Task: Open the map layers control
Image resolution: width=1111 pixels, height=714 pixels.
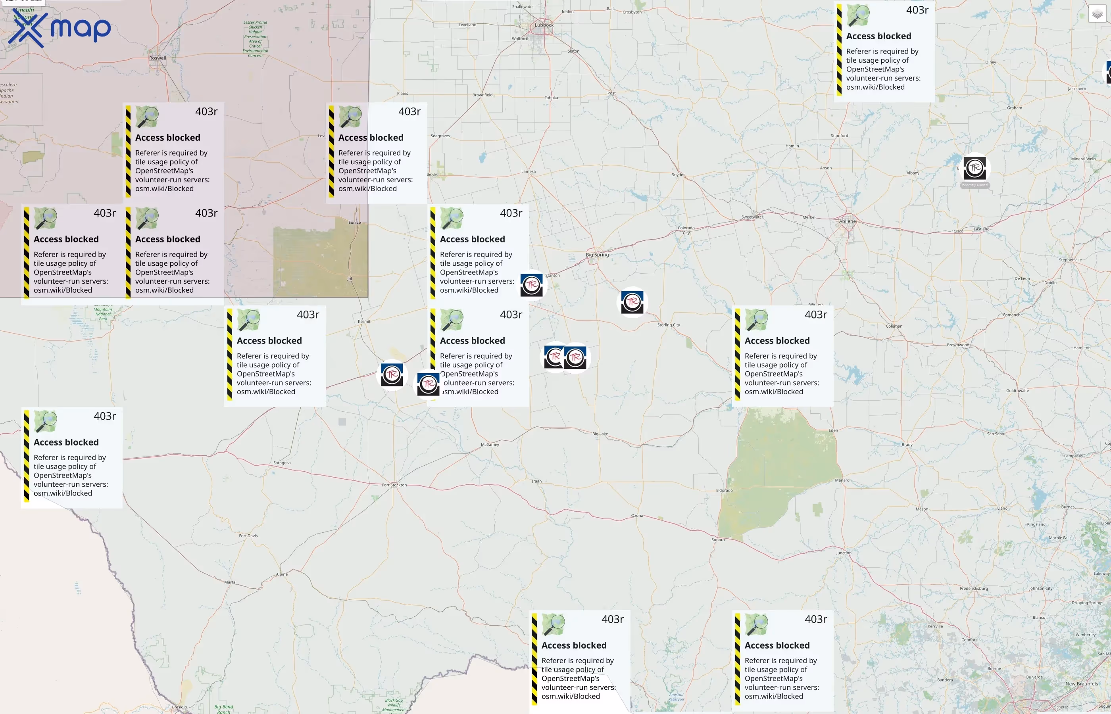Action: pyautogui.click(x=1097, y=14)
